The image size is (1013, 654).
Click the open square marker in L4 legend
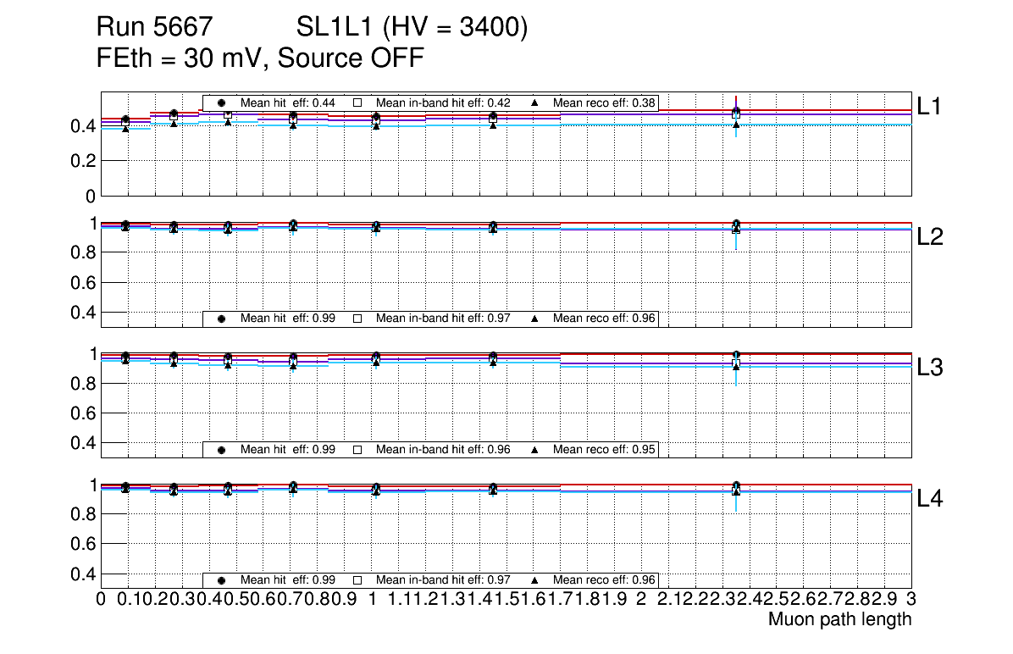point(357,580)
